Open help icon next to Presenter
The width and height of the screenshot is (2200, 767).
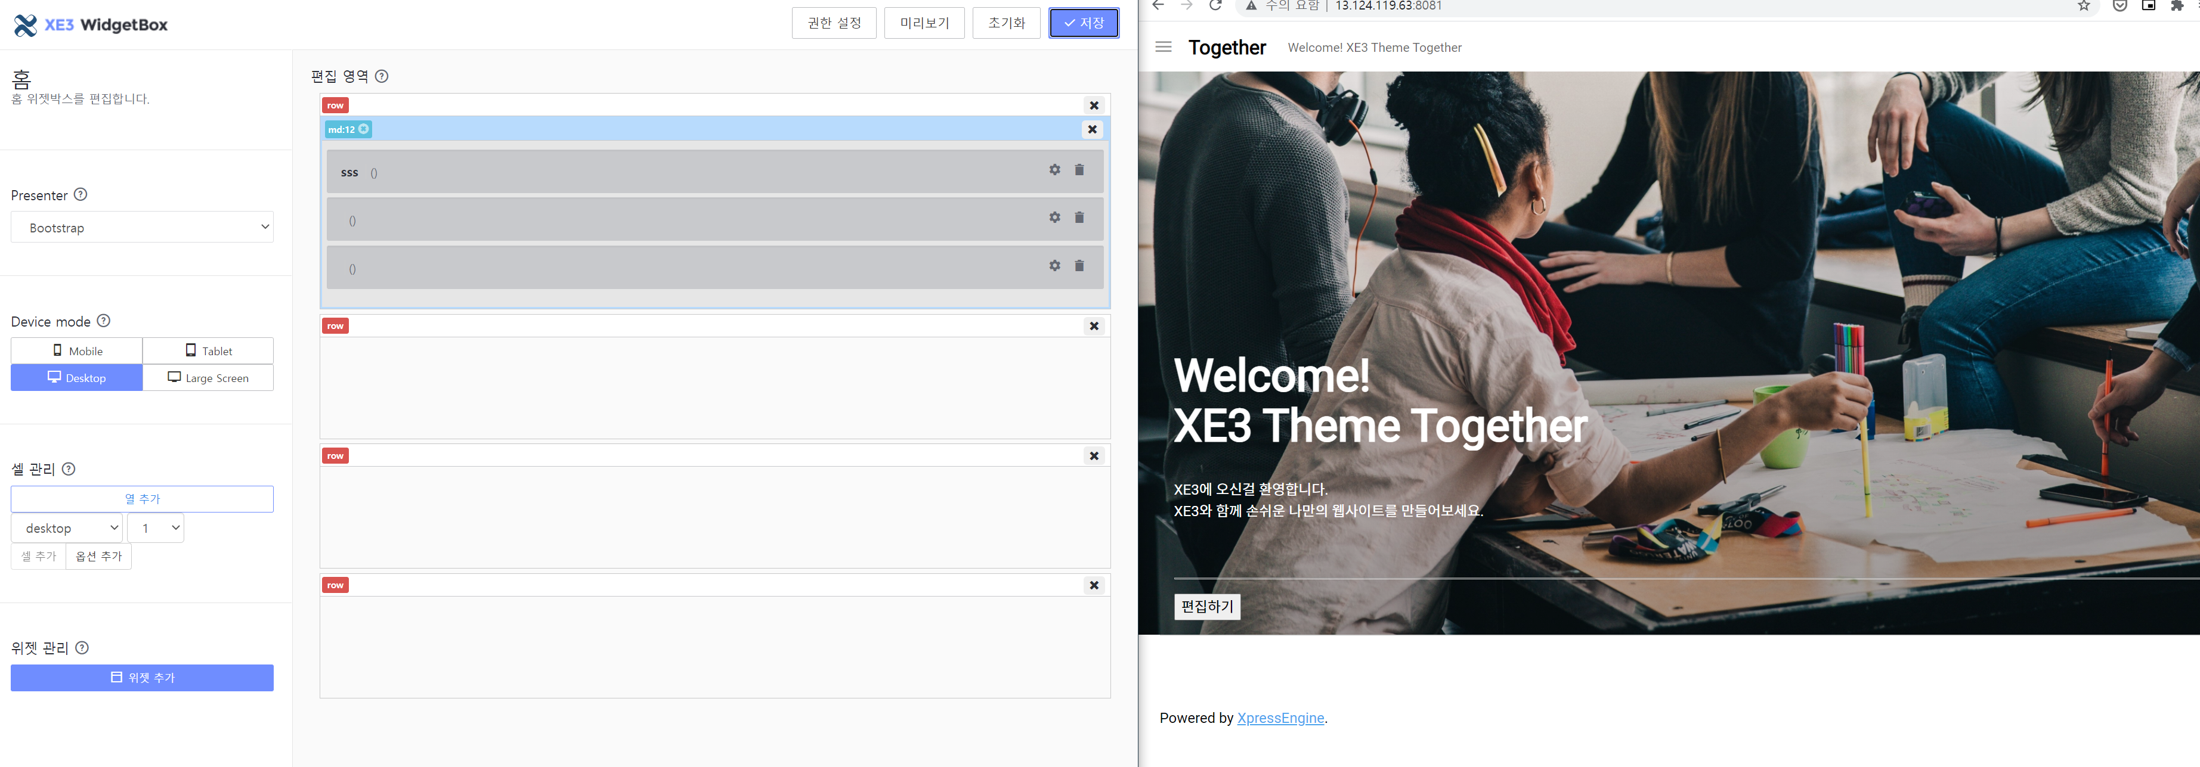tap(81, 194)
